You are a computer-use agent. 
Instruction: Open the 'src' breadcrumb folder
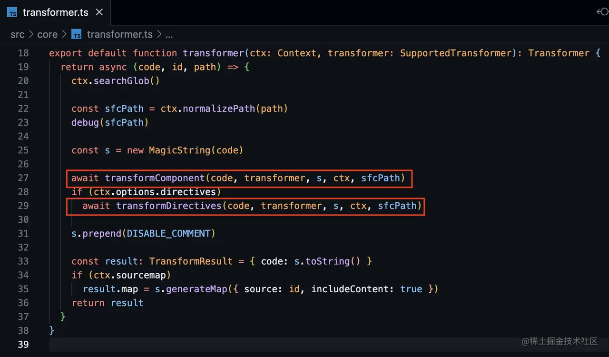[x=18, y=34]
